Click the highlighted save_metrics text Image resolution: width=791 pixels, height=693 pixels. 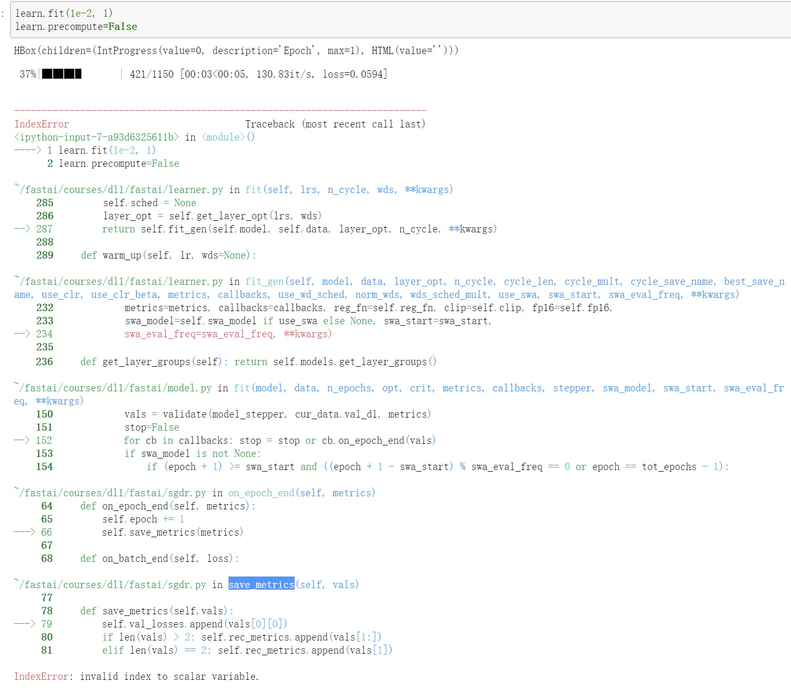tap(261, 584)
